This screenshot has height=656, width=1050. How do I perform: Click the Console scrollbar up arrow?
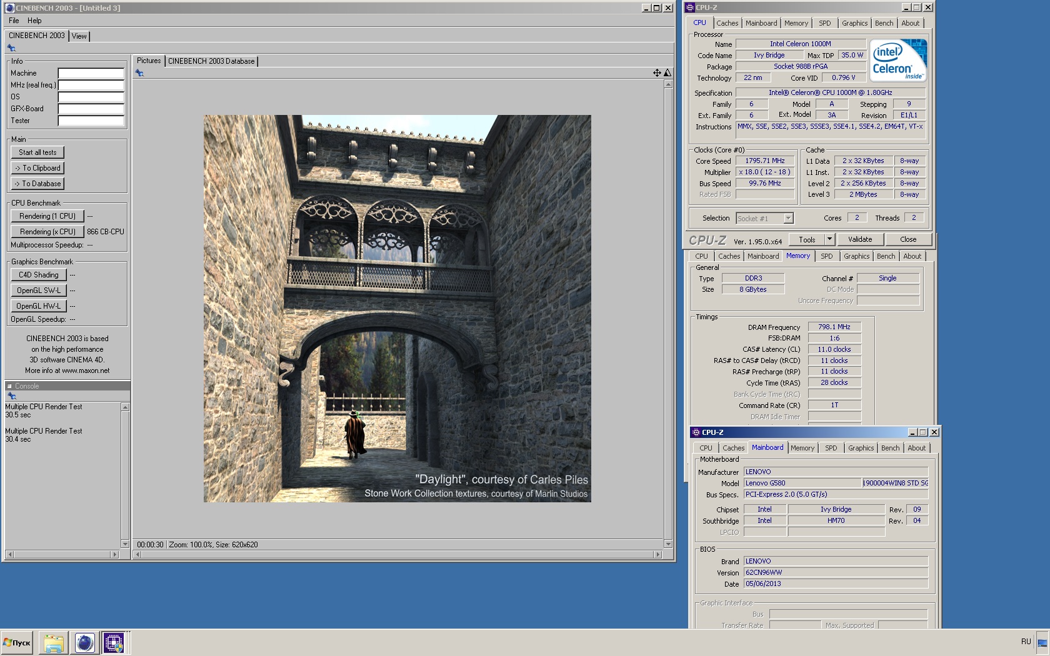coord(125,407)
